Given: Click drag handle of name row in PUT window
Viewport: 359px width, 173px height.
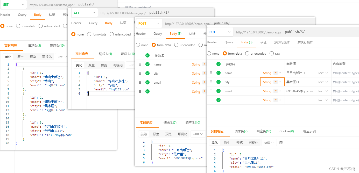Looking at the screenshot, I should tap(211, 73).
